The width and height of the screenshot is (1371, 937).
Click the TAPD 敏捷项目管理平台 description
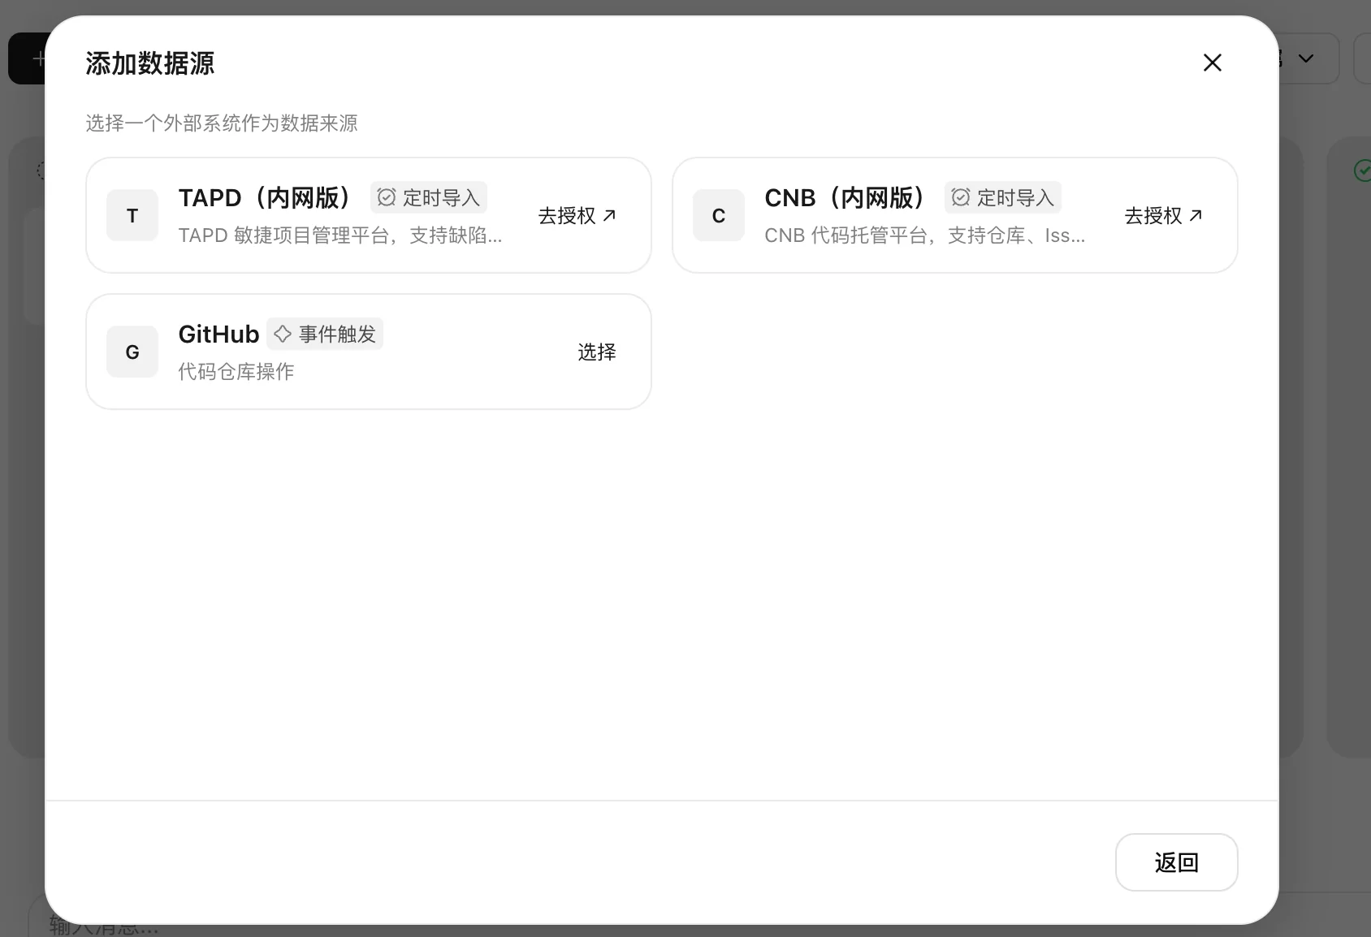[340, 235]
